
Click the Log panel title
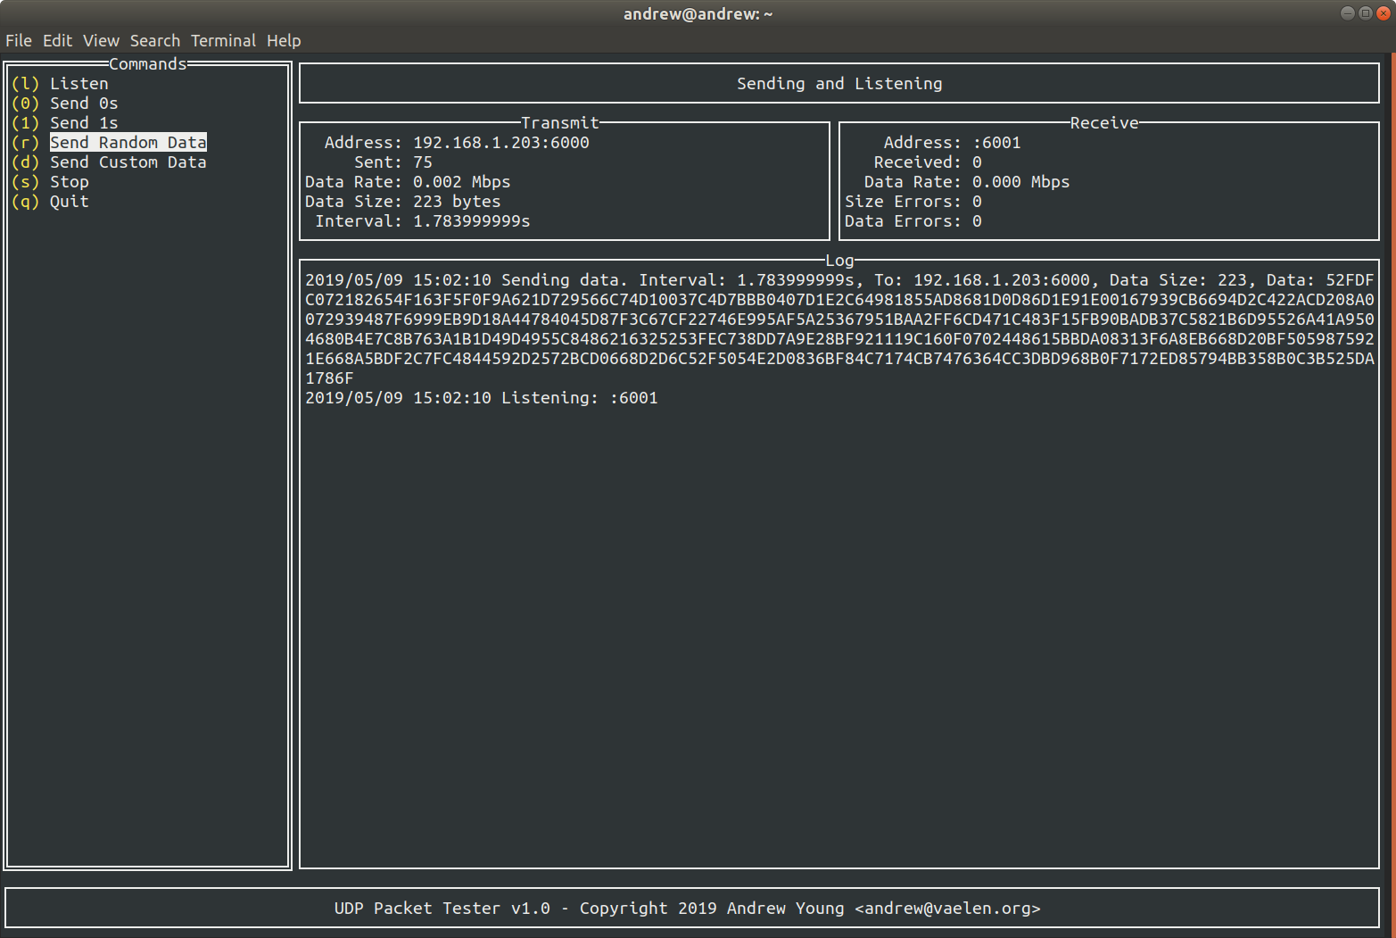coord(839,260)
